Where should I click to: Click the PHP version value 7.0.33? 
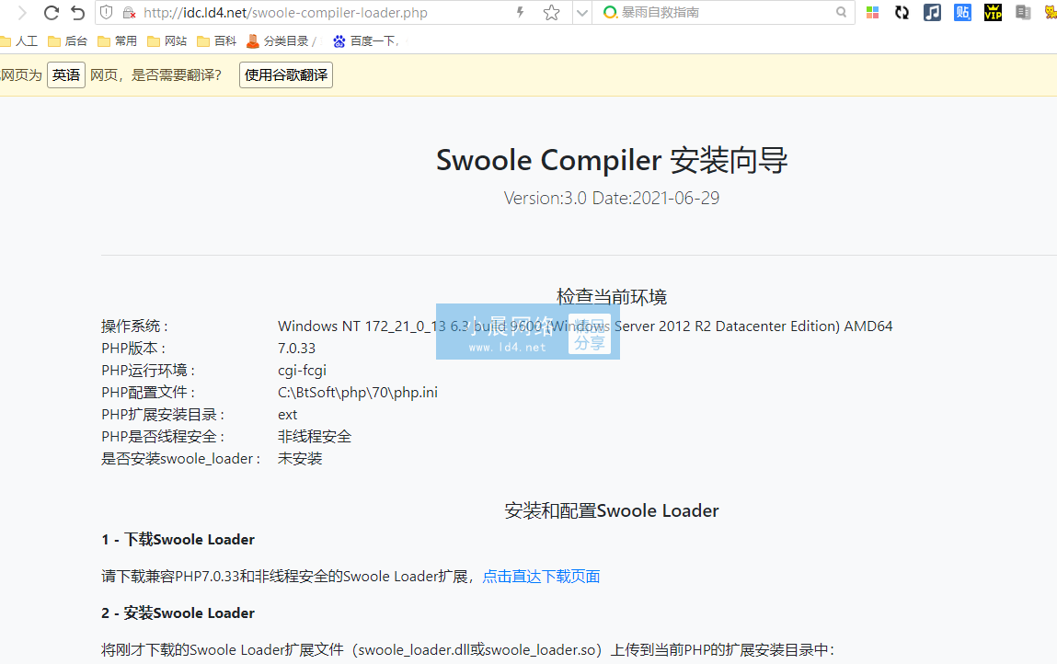pyautogui.click(x=296, y=349)
